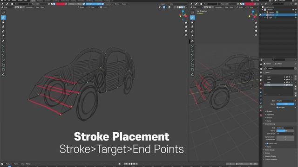This screenshot has width=298, height=167.
Task: Click the navigation gizmo in left viewport
Action: (183, 15)
